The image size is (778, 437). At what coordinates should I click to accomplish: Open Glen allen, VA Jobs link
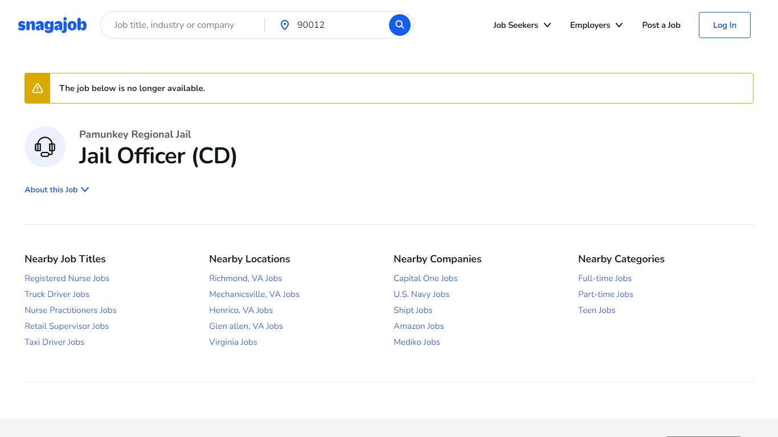click(x=246, y=326)
